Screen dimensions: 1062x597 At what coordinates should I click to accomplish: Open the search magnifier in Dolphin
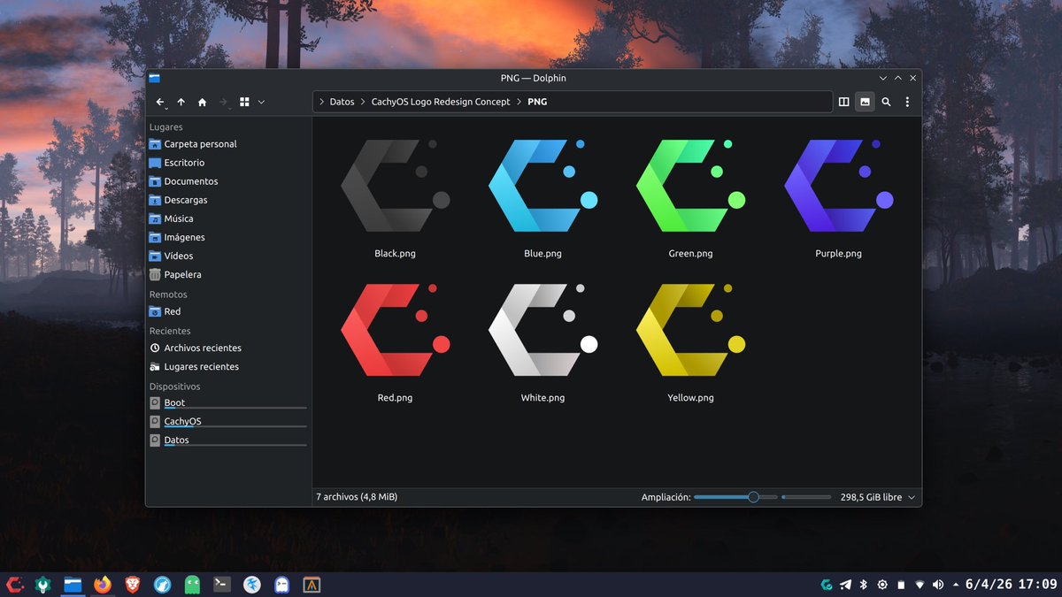[886, 103]
